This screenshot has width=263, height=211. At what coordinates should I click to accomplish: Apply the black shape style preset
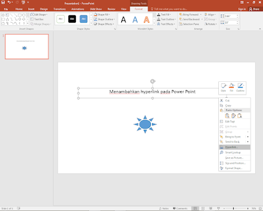pos(72,19)
